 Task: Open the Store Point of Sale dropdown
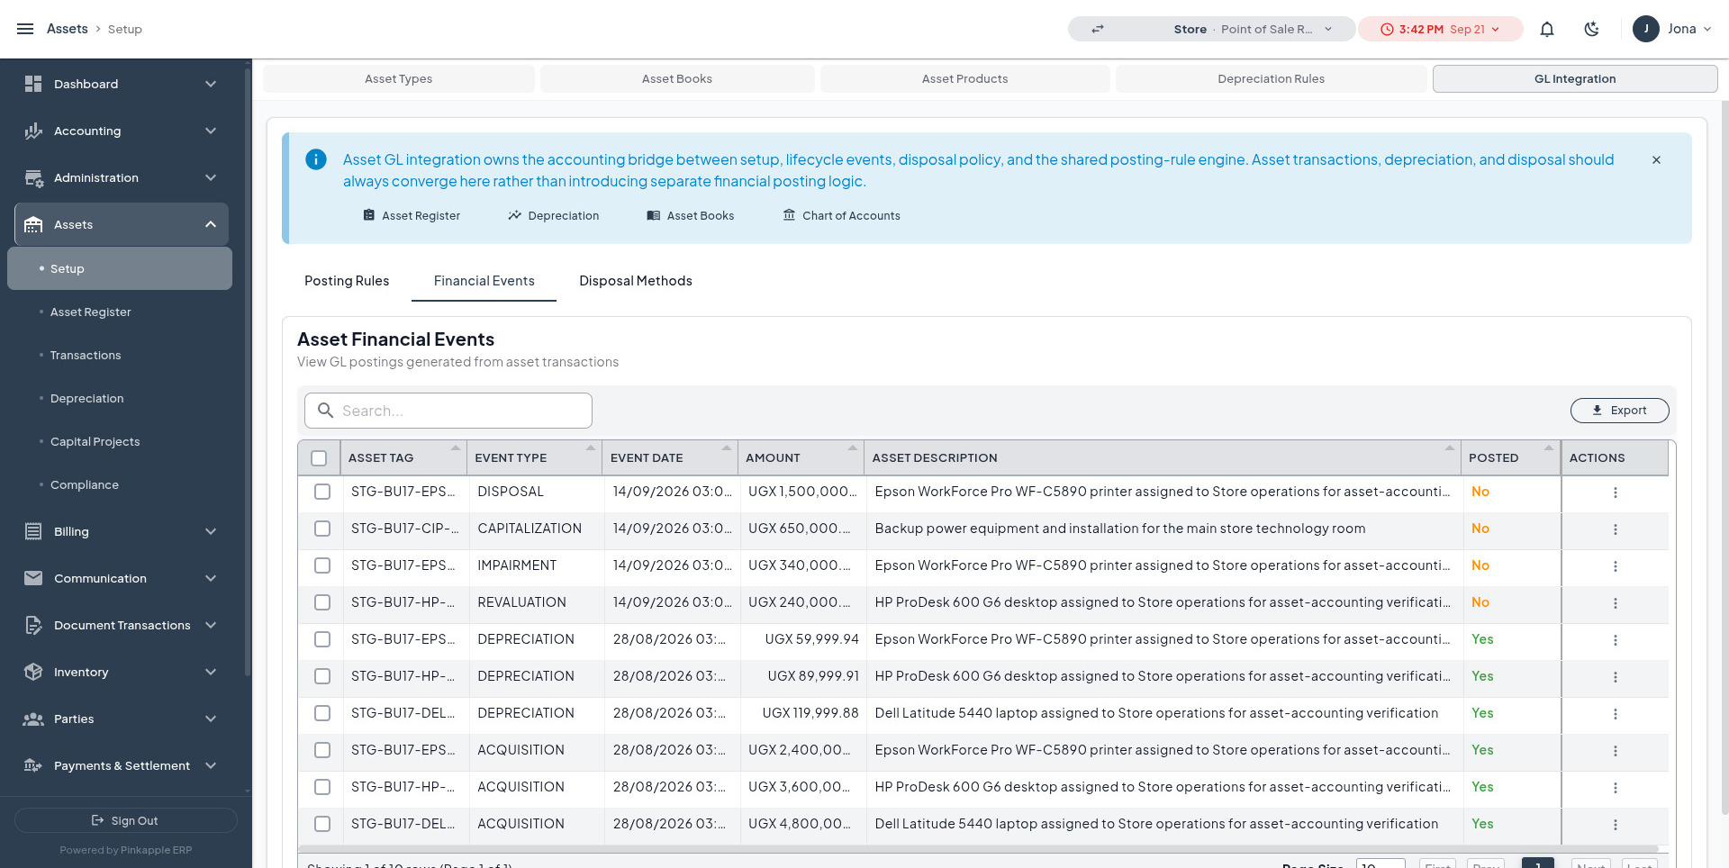click(1211, 29)
